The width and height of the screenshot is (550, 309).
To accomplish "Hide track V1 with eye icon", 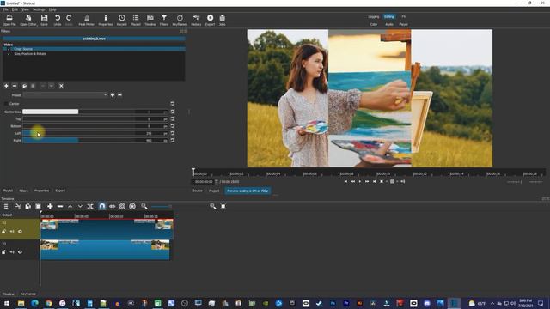I will (x=20, y=252).
